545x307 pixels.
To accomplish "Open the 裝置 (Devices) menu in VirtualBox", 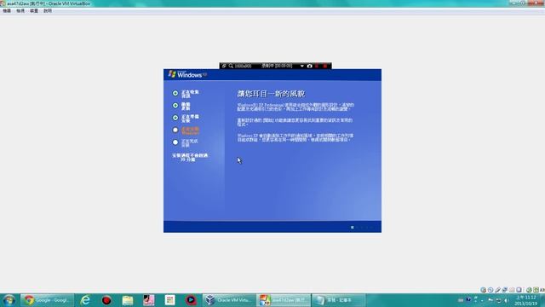I will (34, 11).
